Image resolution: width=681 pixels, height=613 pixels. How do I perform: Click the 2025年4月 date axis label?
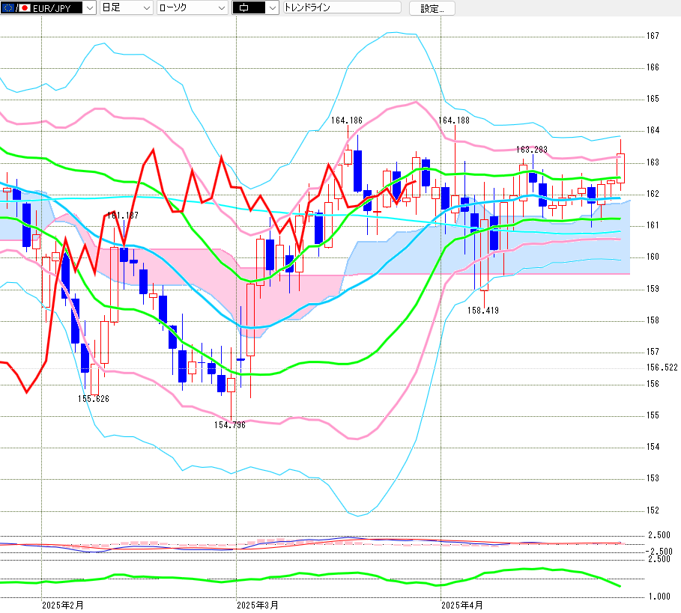(x=462, y=606)
